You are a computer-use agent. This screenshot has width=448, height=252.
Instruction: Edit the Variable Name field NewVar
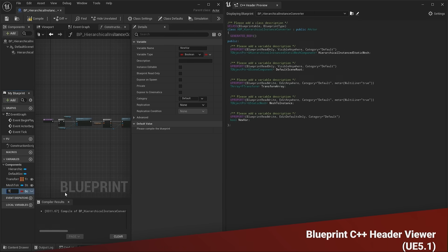click(193, 48)
